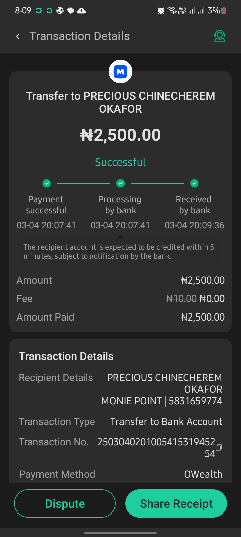Tap Processing by bank green checkmark

click(x=120, y=183)
